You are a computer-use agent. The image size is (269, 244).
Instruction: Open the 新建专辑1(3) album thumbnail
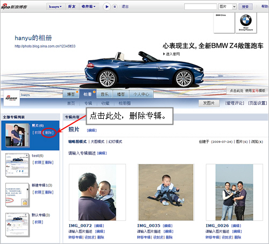coord(17,195)
